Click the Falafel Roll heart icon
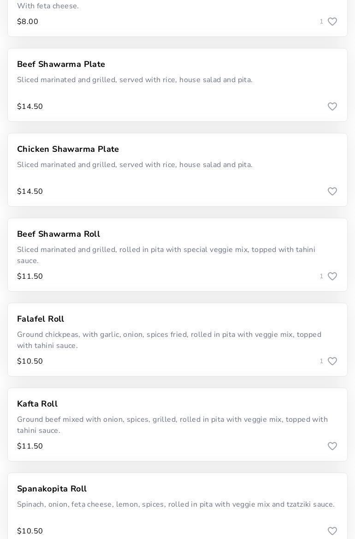Image resolution: width=355 pixels, height=539 pixels. coord(332,361)
